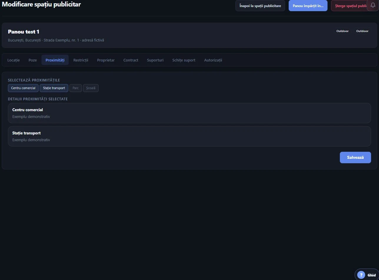Click Înapoi la spații publicitare button
Viewport: 379px width, 280px height.
[260, 6]
